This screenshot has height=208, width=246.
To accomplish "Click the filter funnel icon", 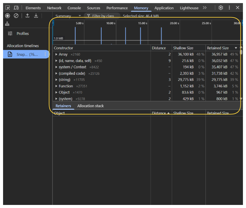I will 88,16.
